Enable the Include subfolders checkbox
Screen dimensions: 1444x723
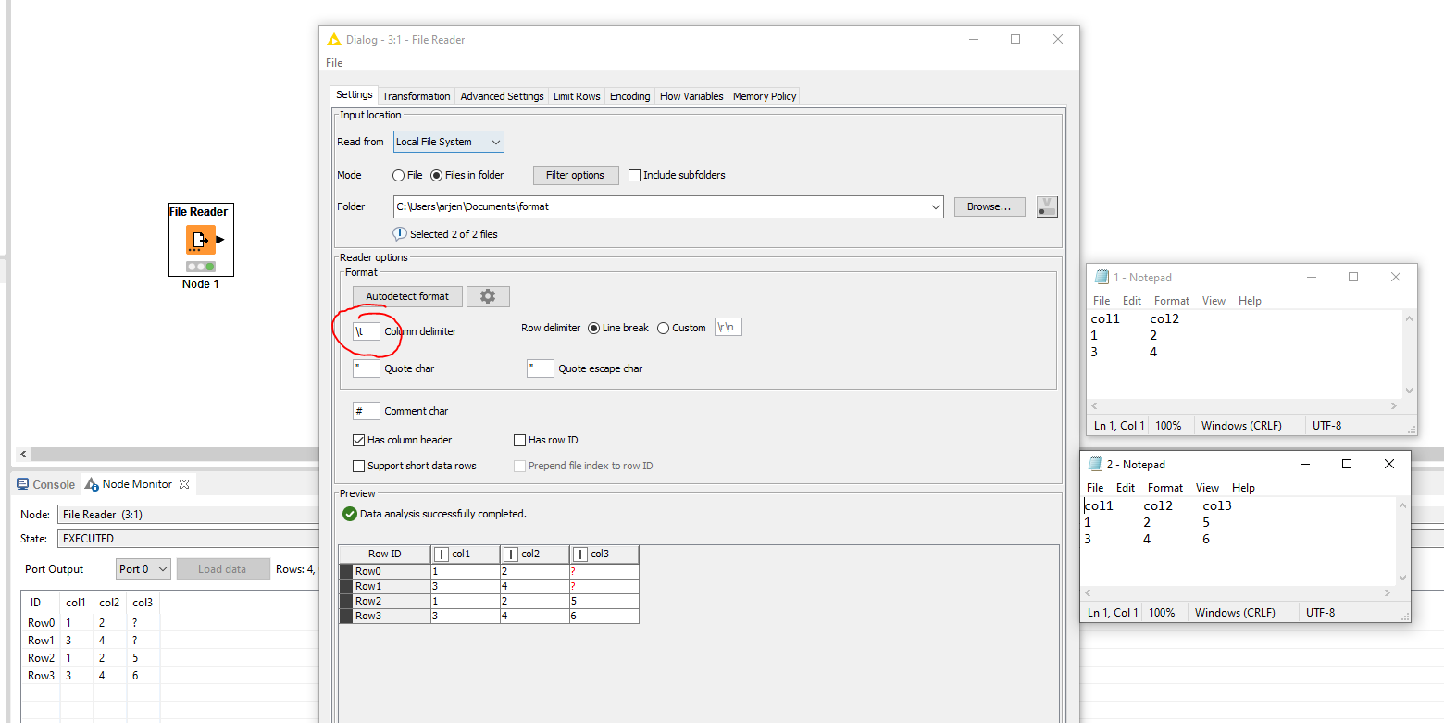(634, 175)
